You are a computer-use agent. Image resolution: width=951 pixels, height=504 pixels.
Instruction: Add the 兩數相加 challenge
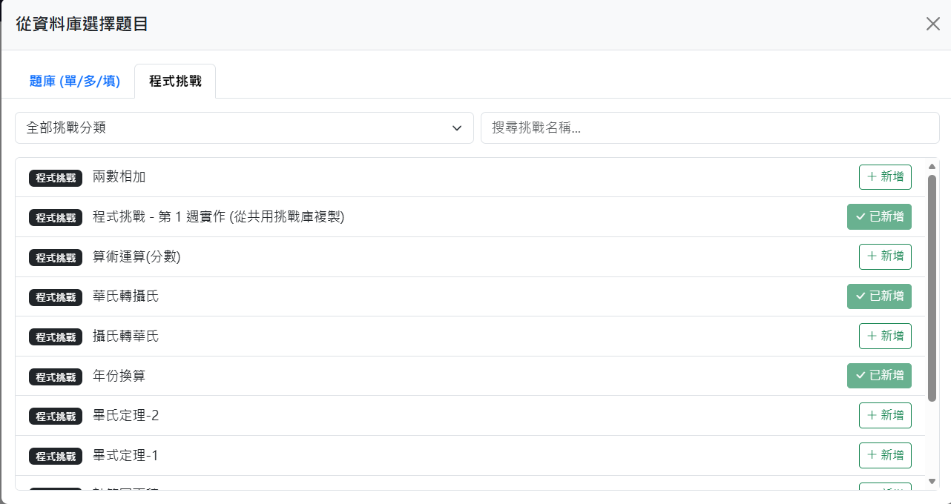click(884, 177)
